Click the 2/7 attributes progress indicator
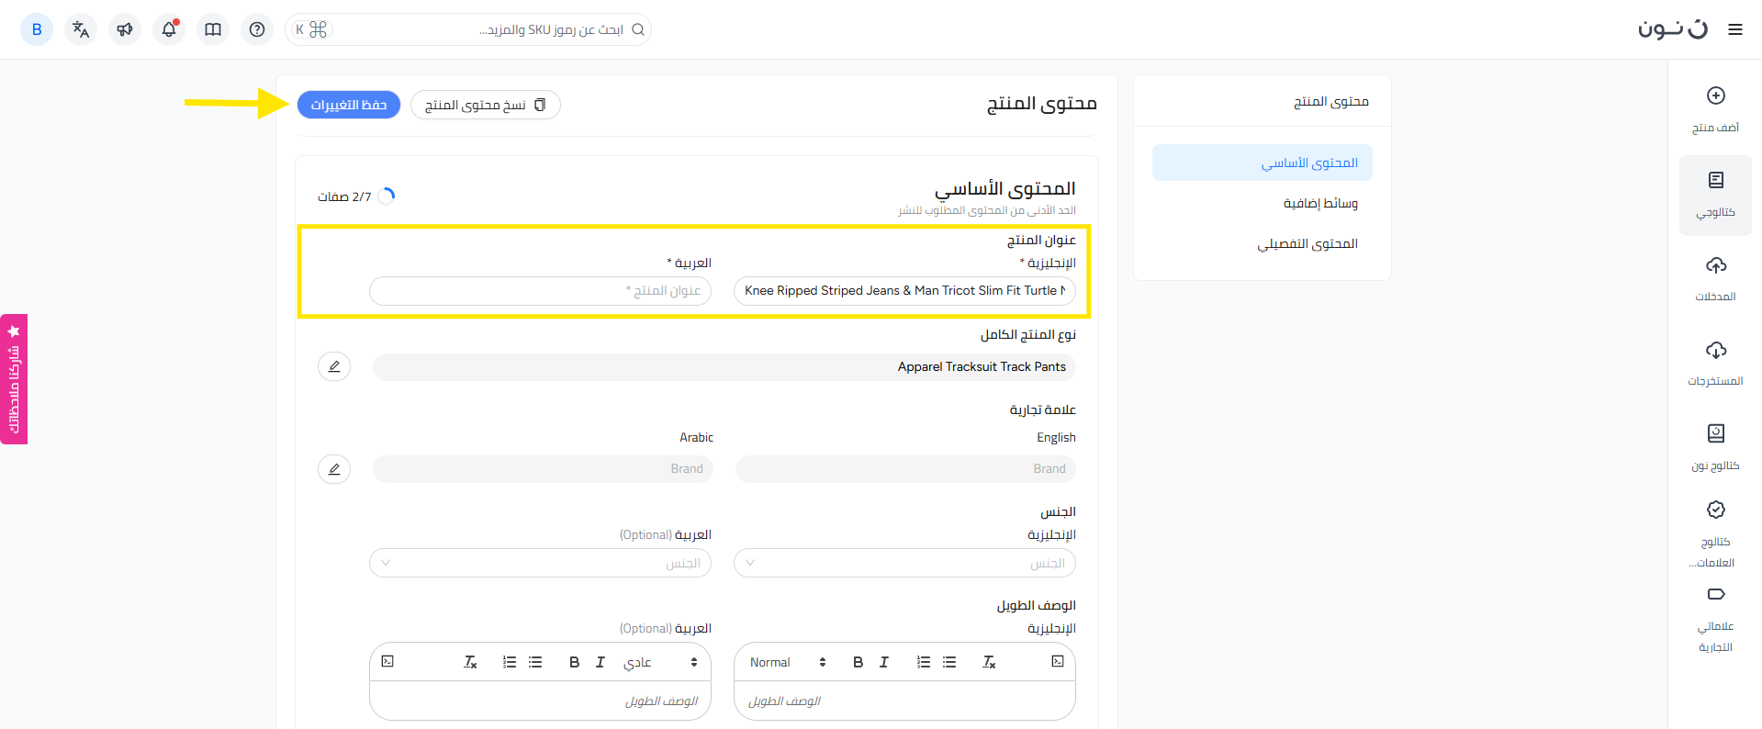Image resolution: width=1762 pixels, height=729 pixels. coord(356,196)
